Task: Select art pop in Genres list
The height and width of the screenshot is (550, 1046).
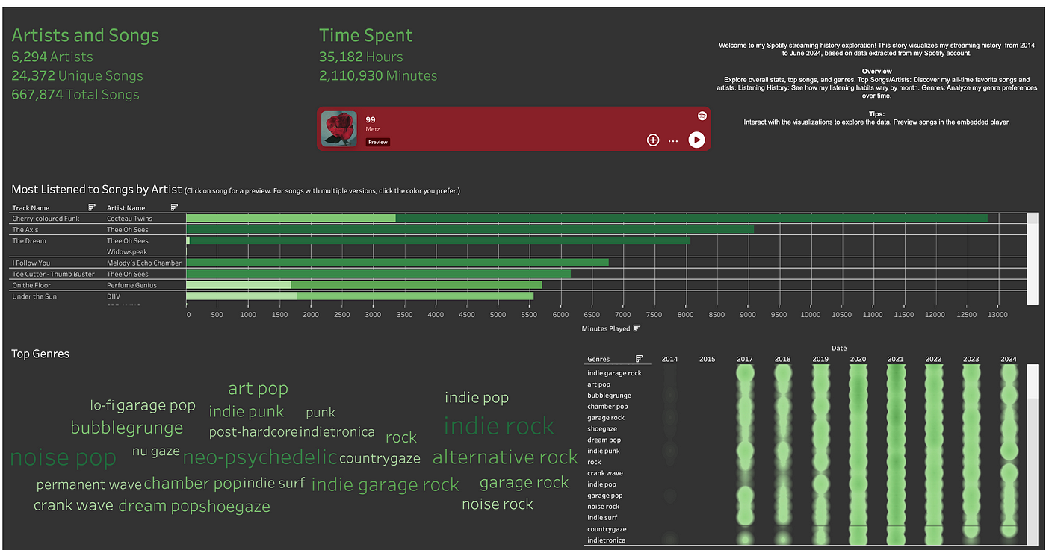Action: [598, 384]
